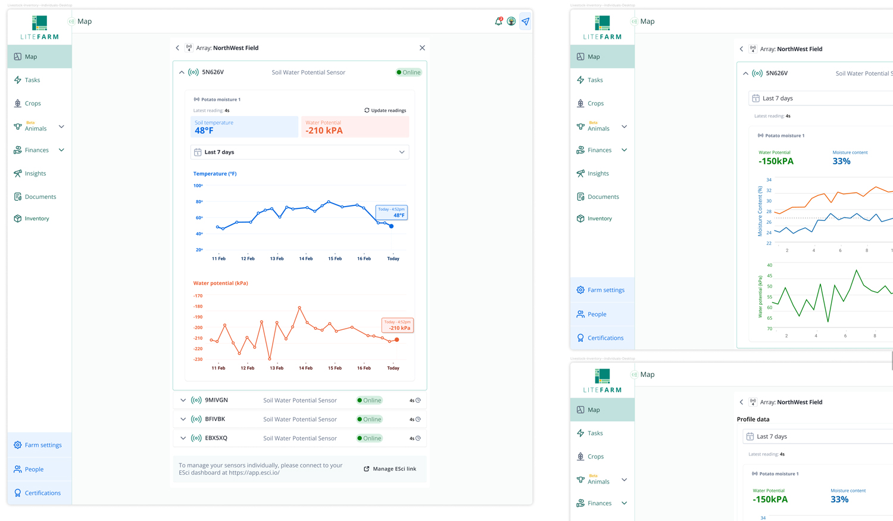This screenshot has width=893, height=521.
Task: Open the profile avatar icon in header
Action: [x=511, y=21]
